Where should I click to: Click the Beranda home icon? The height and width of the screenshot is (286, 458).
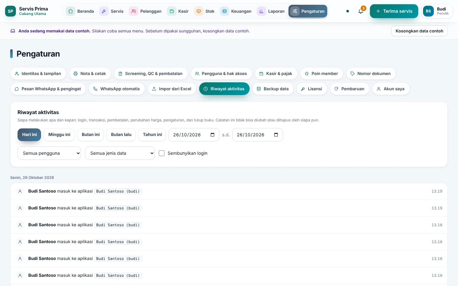coord(71,11)
